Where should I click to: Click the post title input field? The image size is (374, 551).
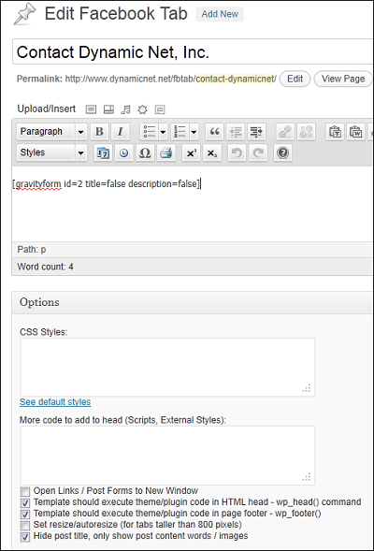coord(192,52)
